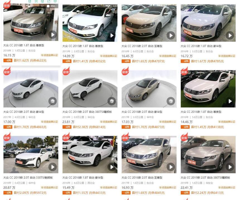The height and width of the screenshot is (200, 251).
Task: Play video of 14.09万 white CC 2015款
Action: (x=112, y=35)
